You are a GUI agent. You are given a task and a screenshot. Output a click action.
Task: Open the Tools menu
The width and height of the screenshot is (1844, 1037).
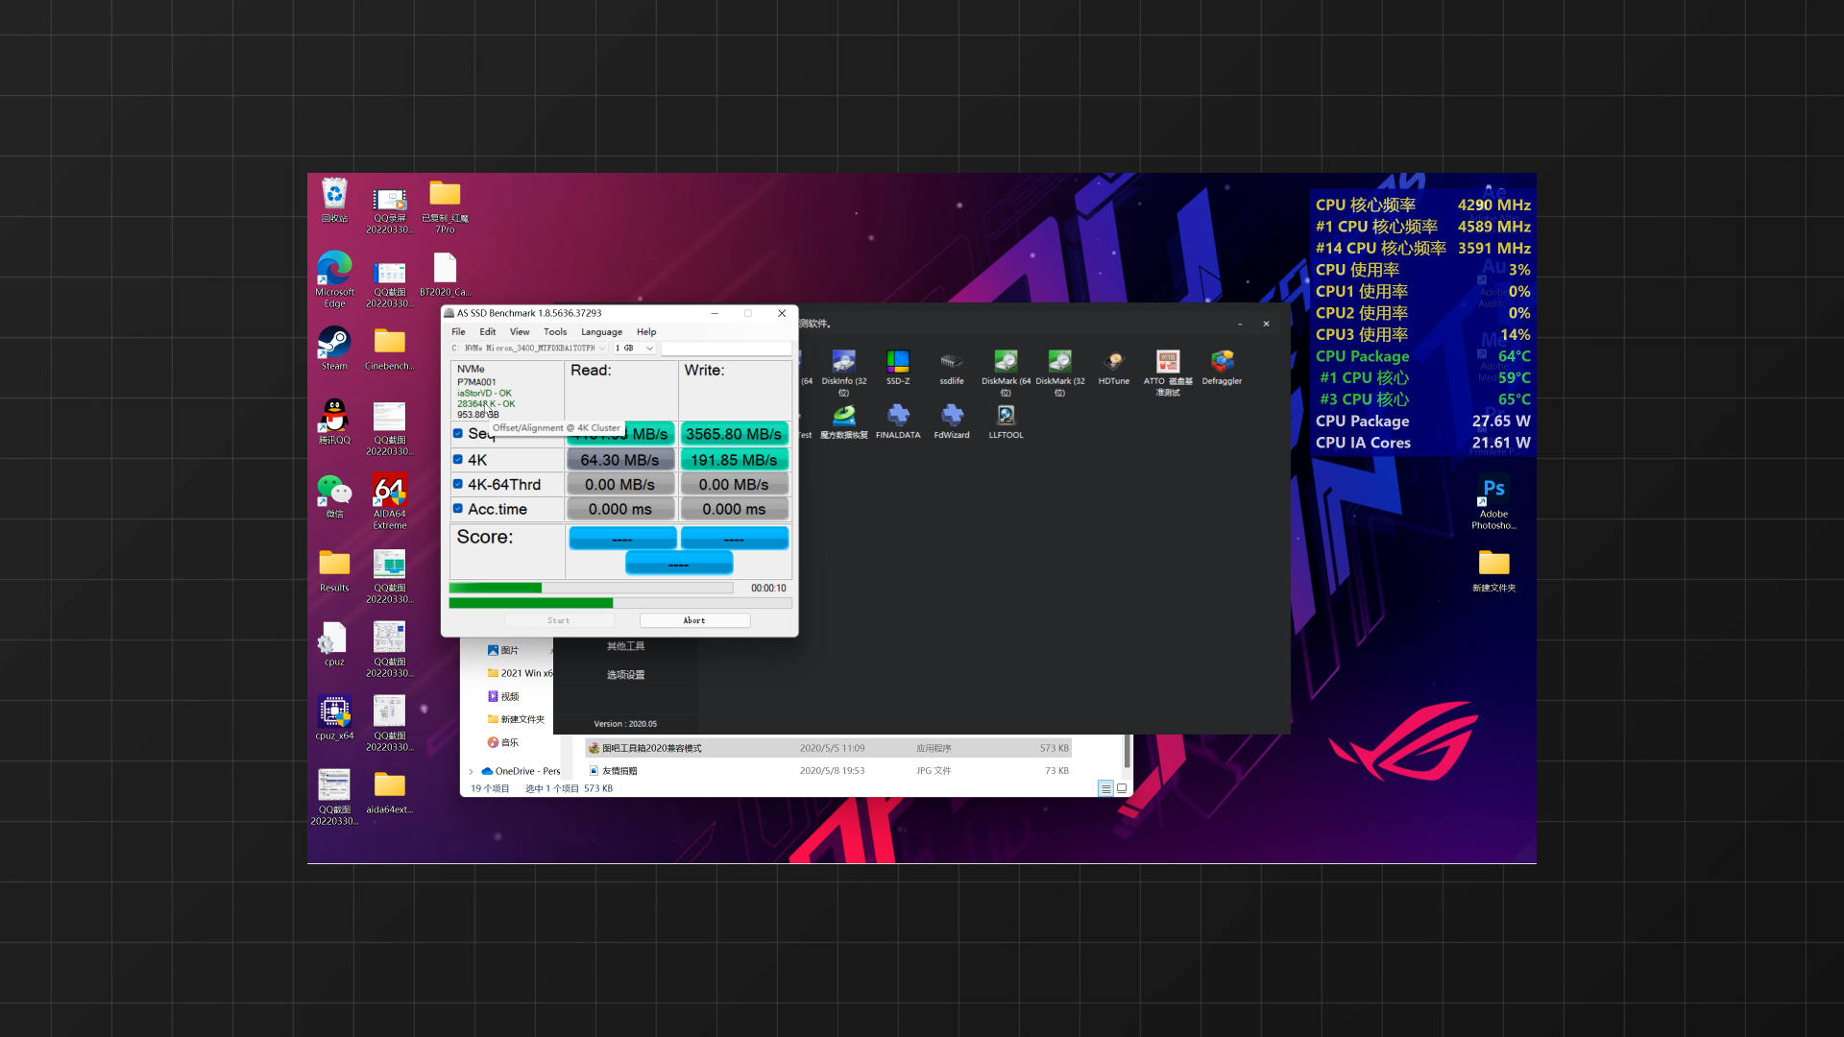[554, 332]
